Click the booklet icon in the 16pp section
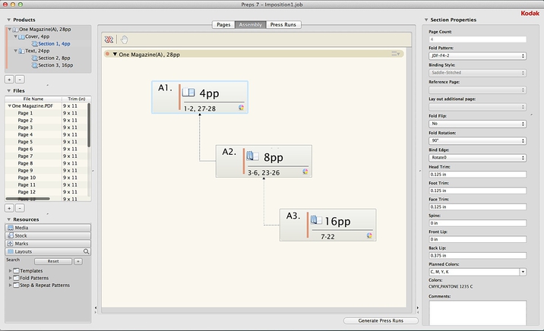 point(315,221)
